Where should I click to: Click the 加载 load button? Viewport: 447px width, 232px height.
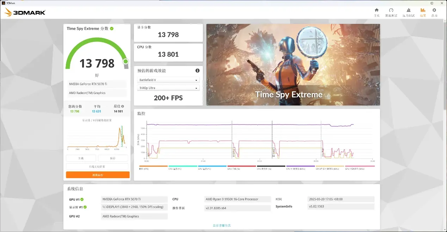pyautogui.click(x=81, y=158)
